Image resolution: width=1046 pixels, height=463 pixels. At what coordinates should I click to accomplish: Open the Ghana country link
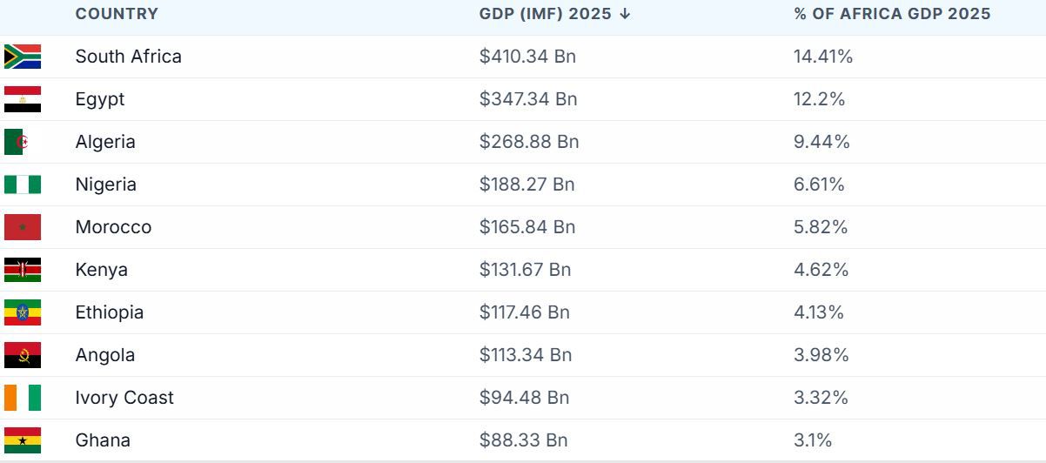tap(103, 440)
